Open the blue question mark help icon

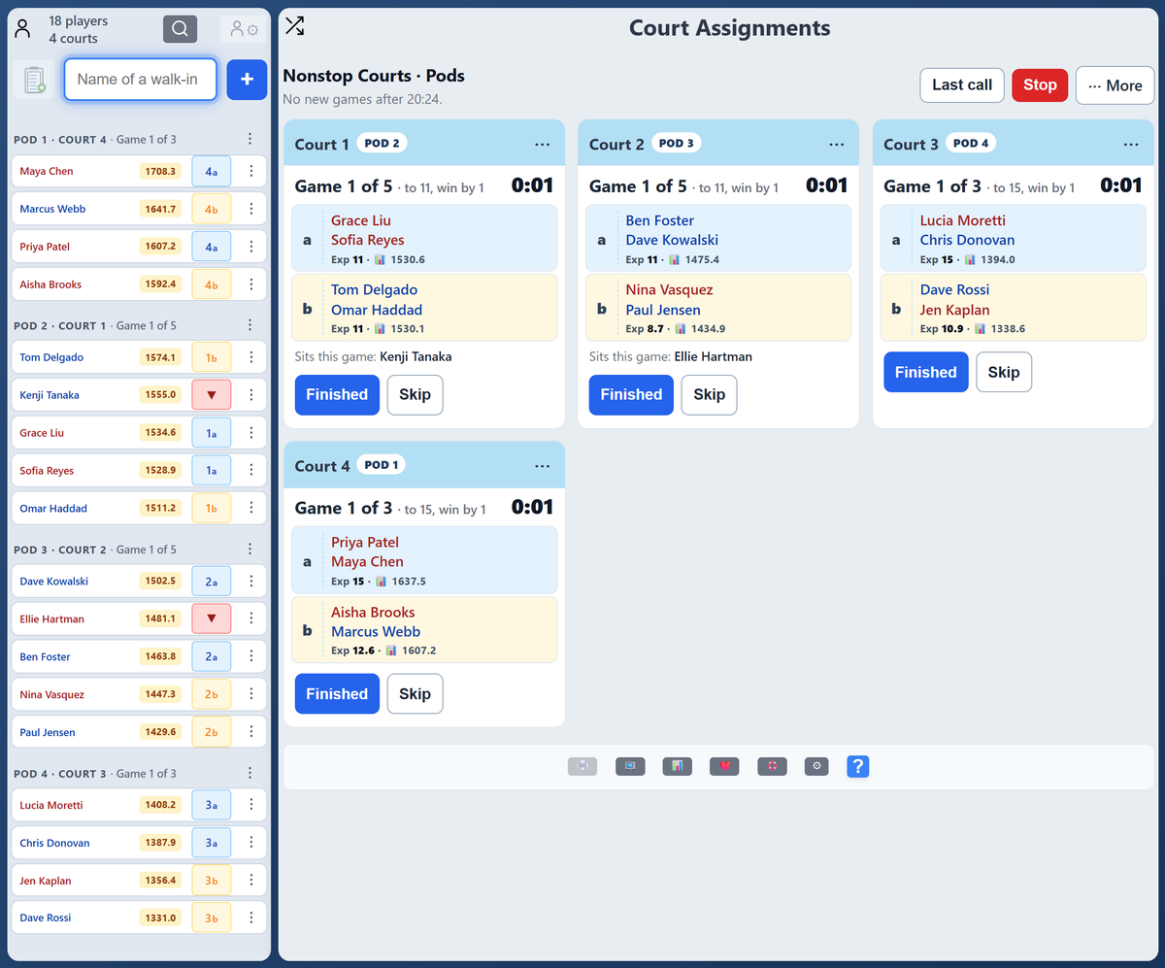(857, 766)
